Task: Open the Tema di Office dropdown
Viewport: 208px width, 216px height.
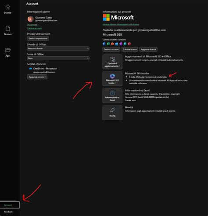Action: pyautogui.click(x=58, y=58)
